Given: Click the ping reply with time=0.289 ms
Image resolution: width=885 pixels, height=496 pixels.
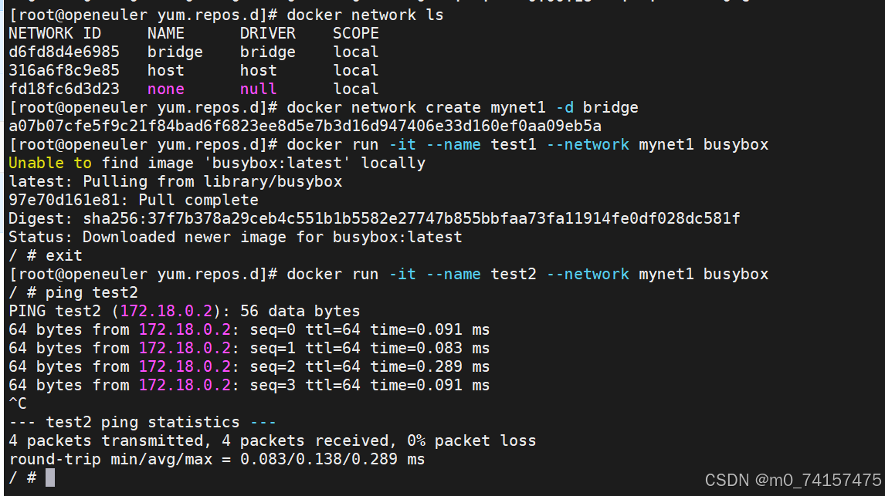Looking at the screenshot, I should (x=249, y=367).
